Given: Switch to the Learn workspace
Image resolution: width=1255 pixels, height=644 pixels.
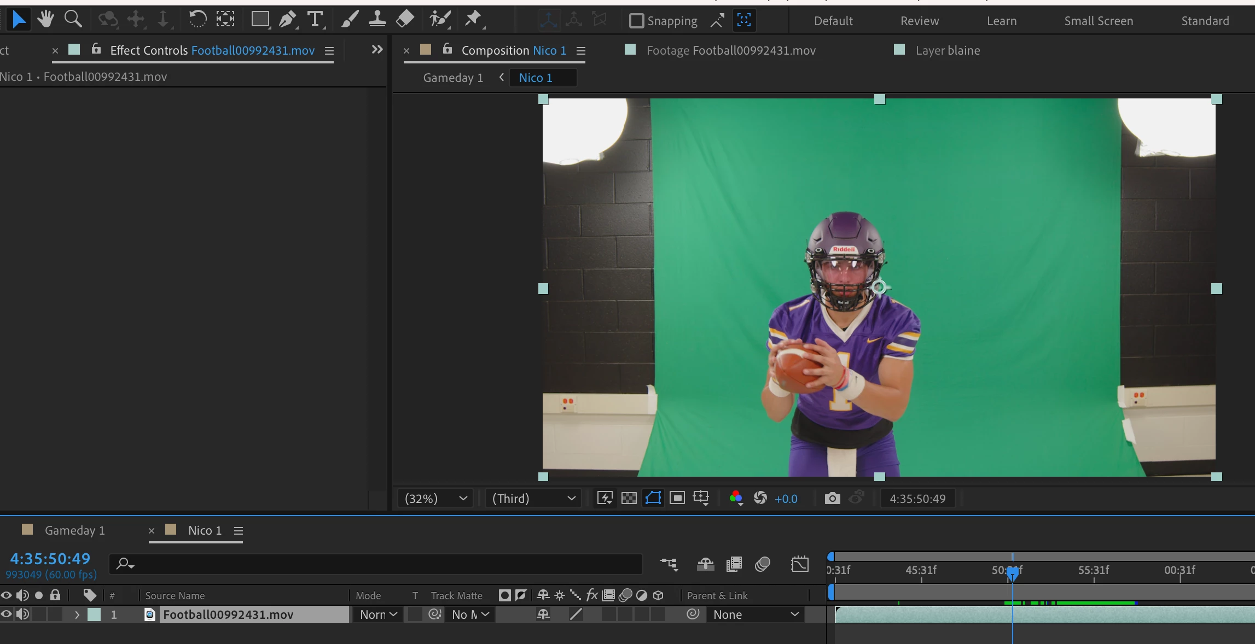Looking at the screenshot, I should pyautogui.click(x=1001, y=21).
